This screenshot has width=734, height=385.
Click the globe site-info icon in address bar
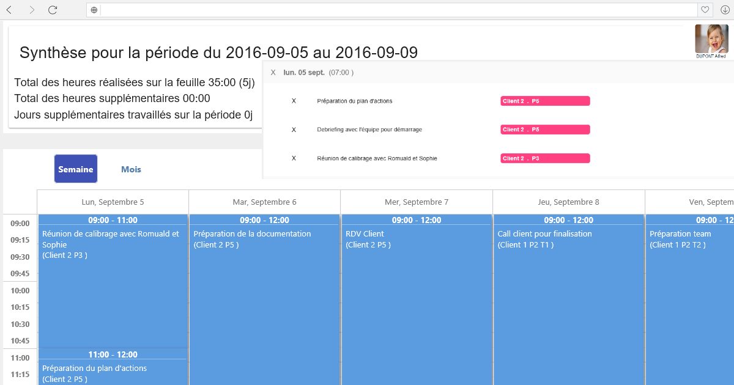pyautogui.click(x=94, y=10)
